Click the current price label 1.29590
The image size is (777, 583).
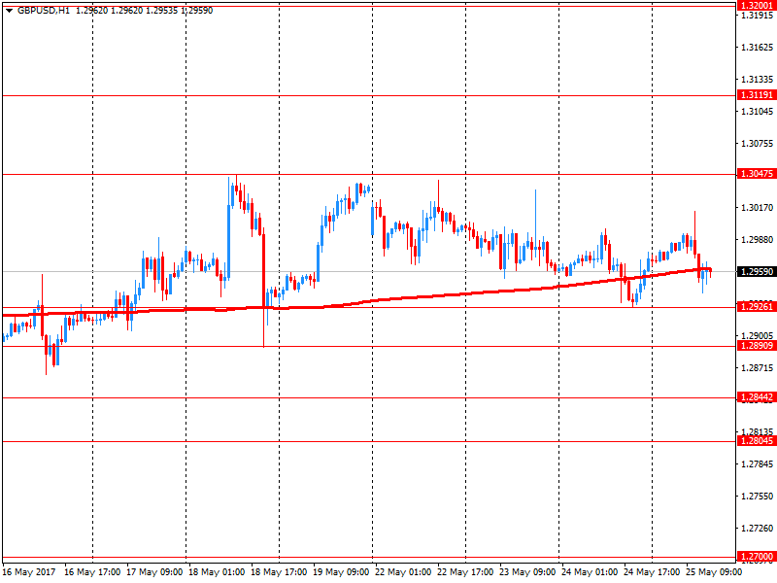click(757, 272)
